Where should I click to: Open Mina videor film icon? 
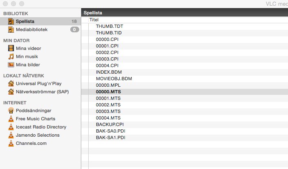pyautogui.click(x=11, y=48)
